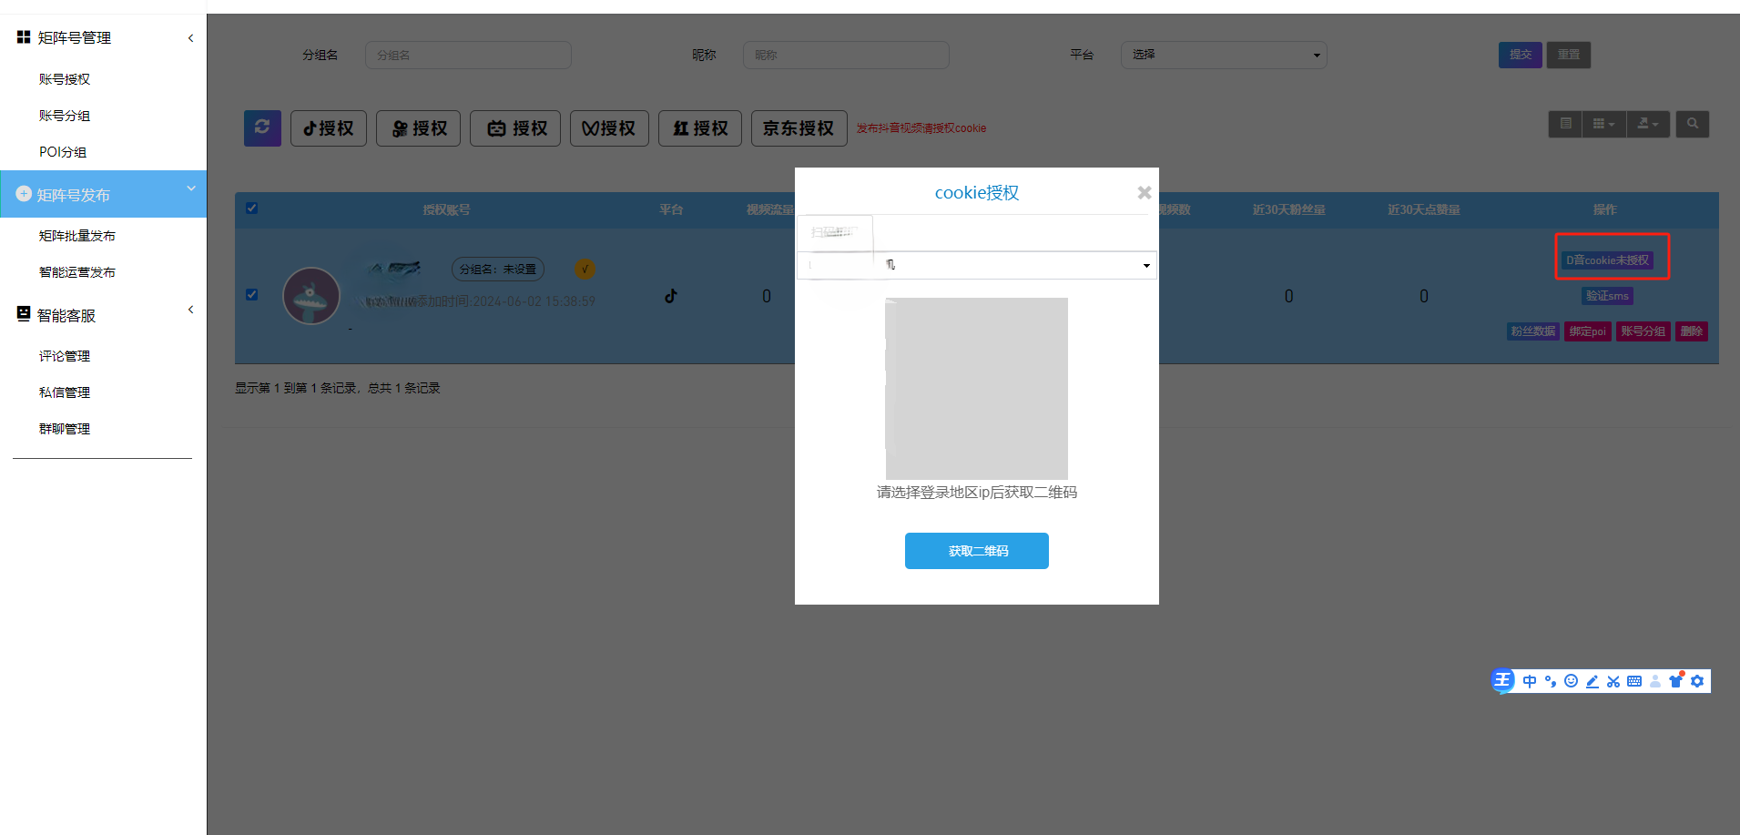Click the Xiaohongshu 红 授权 button
Screen dimensions: 1740x835
700,128
